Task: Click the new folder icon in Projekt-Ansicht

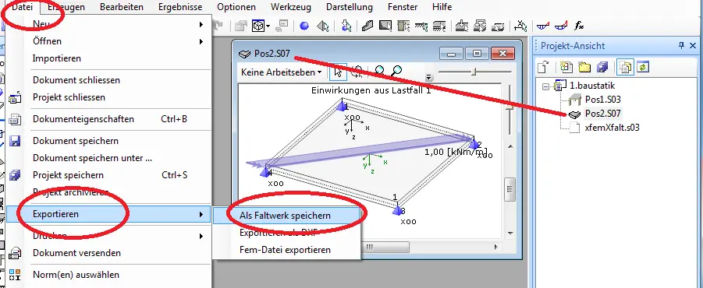Action: point(584,68)
